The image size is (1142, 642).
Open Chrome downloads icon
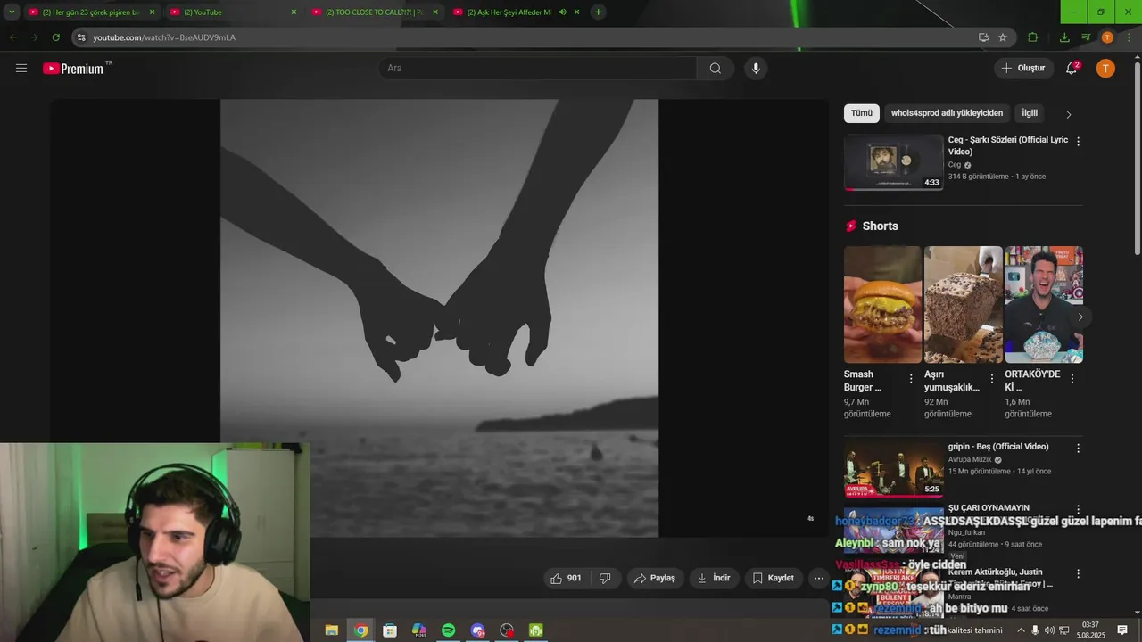click(1064, 37)
